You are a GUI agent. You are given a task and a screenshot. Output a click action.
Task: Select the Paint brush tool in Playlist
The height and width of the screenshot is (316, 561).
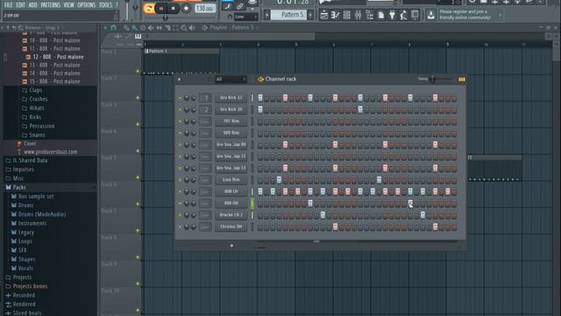tap(134, 27)
